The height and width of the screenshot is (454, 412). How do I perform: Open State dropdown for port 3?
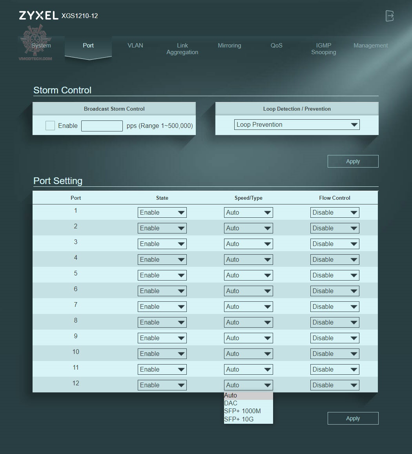(x=162, y=244)
